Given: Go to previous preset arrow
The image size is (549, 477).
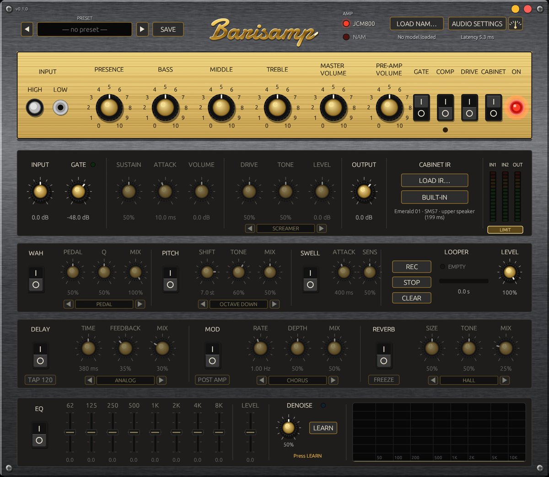Looking at the screenshot, I should [27, 29].
